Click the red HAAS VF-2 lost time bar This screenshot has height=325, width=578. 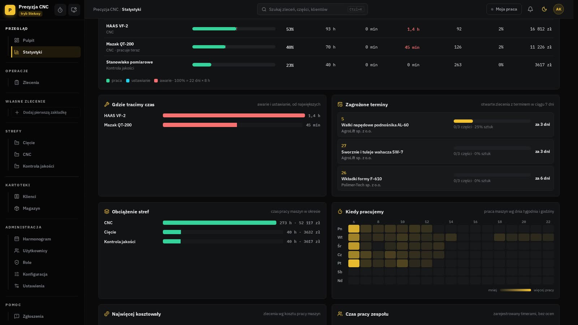234,116
